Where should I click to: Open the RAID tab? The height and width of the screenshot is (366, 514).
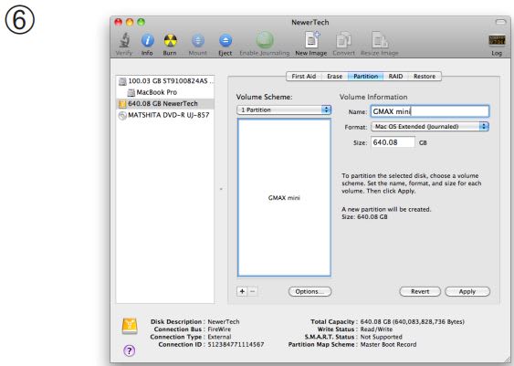coord(395,77)
